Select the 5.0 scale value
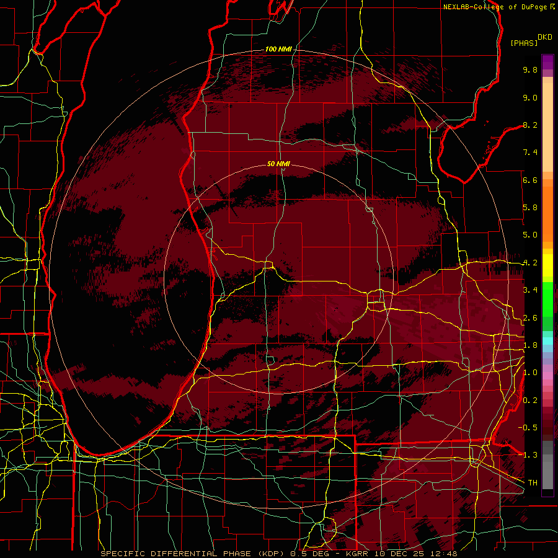The width and height of the screenshot is (558, 558). (530, 235)
